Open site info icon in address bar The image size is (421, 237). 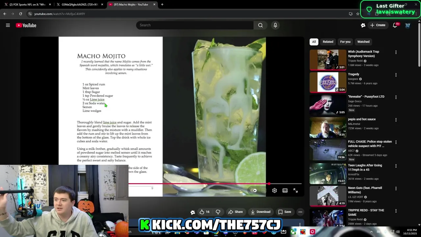(x=30, y=14)
